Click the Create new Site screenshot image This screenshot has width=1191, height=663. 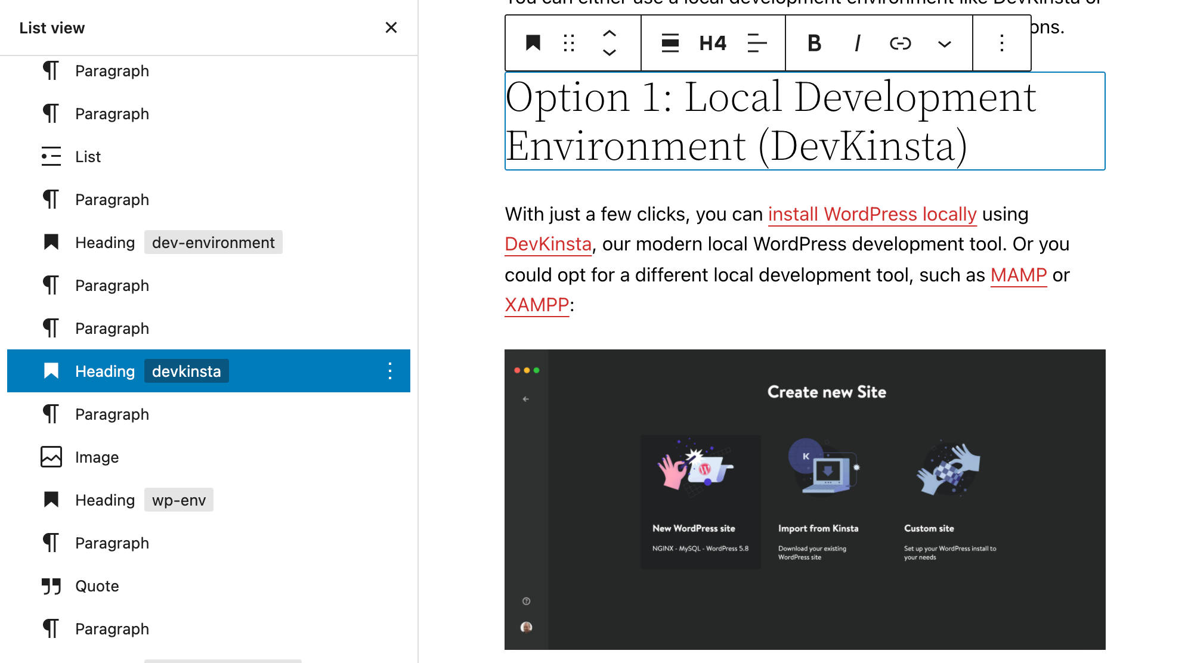click(805, 499)
